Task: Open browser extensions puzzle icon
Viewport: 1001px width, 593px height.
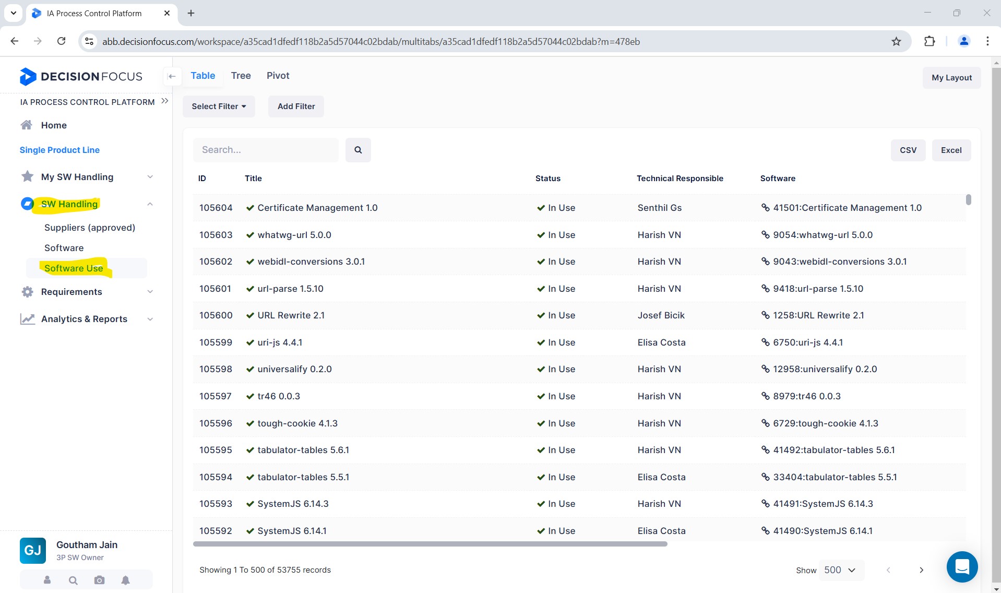Action: pos(929,41)
